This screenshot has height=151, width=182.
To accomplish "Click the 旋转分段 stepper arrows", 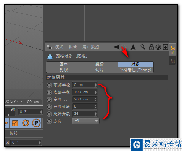I will pyautogui.click(x=95, y=114).
